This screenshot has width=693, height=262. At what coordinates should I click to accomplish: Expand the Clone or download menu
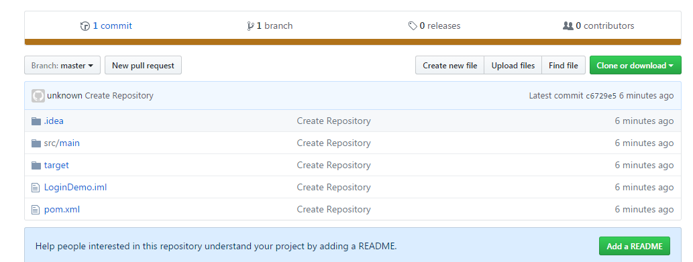[x=635, y=65]
